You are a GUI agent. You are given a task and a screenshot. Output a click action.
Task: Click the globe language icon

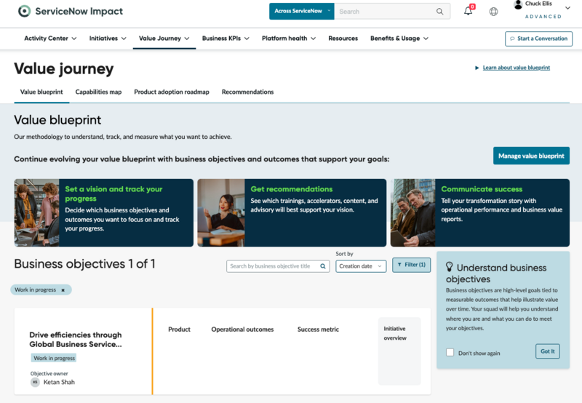(493, 12)
